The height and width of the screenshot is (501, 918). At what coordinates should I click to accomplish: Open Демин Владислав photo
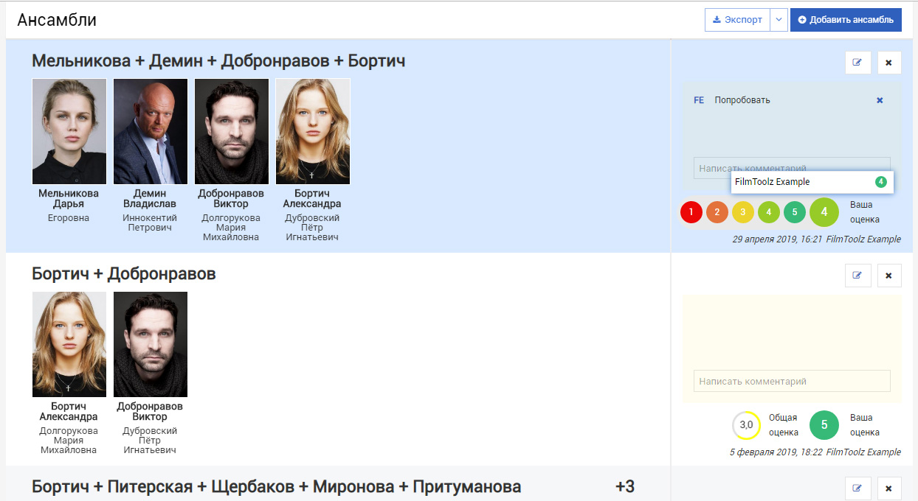(x=151, y=131)
